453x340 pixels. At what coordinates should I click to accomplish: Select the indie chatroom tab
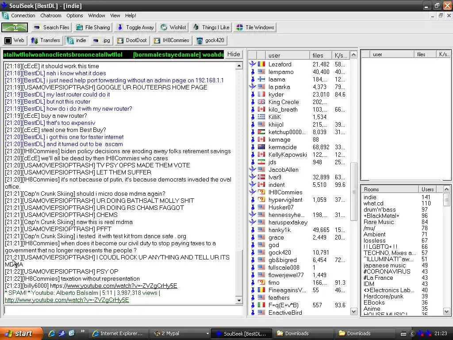77,40
